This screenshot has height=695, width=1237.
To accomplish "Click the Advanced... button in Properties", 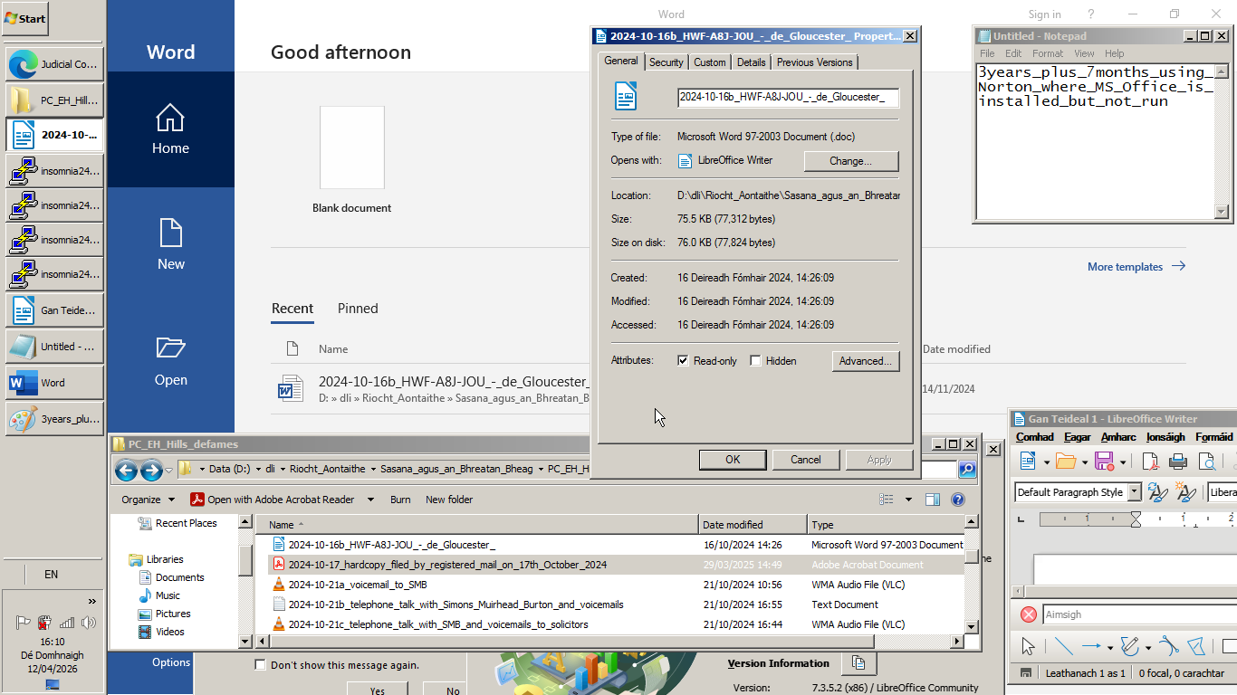I will [865, 361].
